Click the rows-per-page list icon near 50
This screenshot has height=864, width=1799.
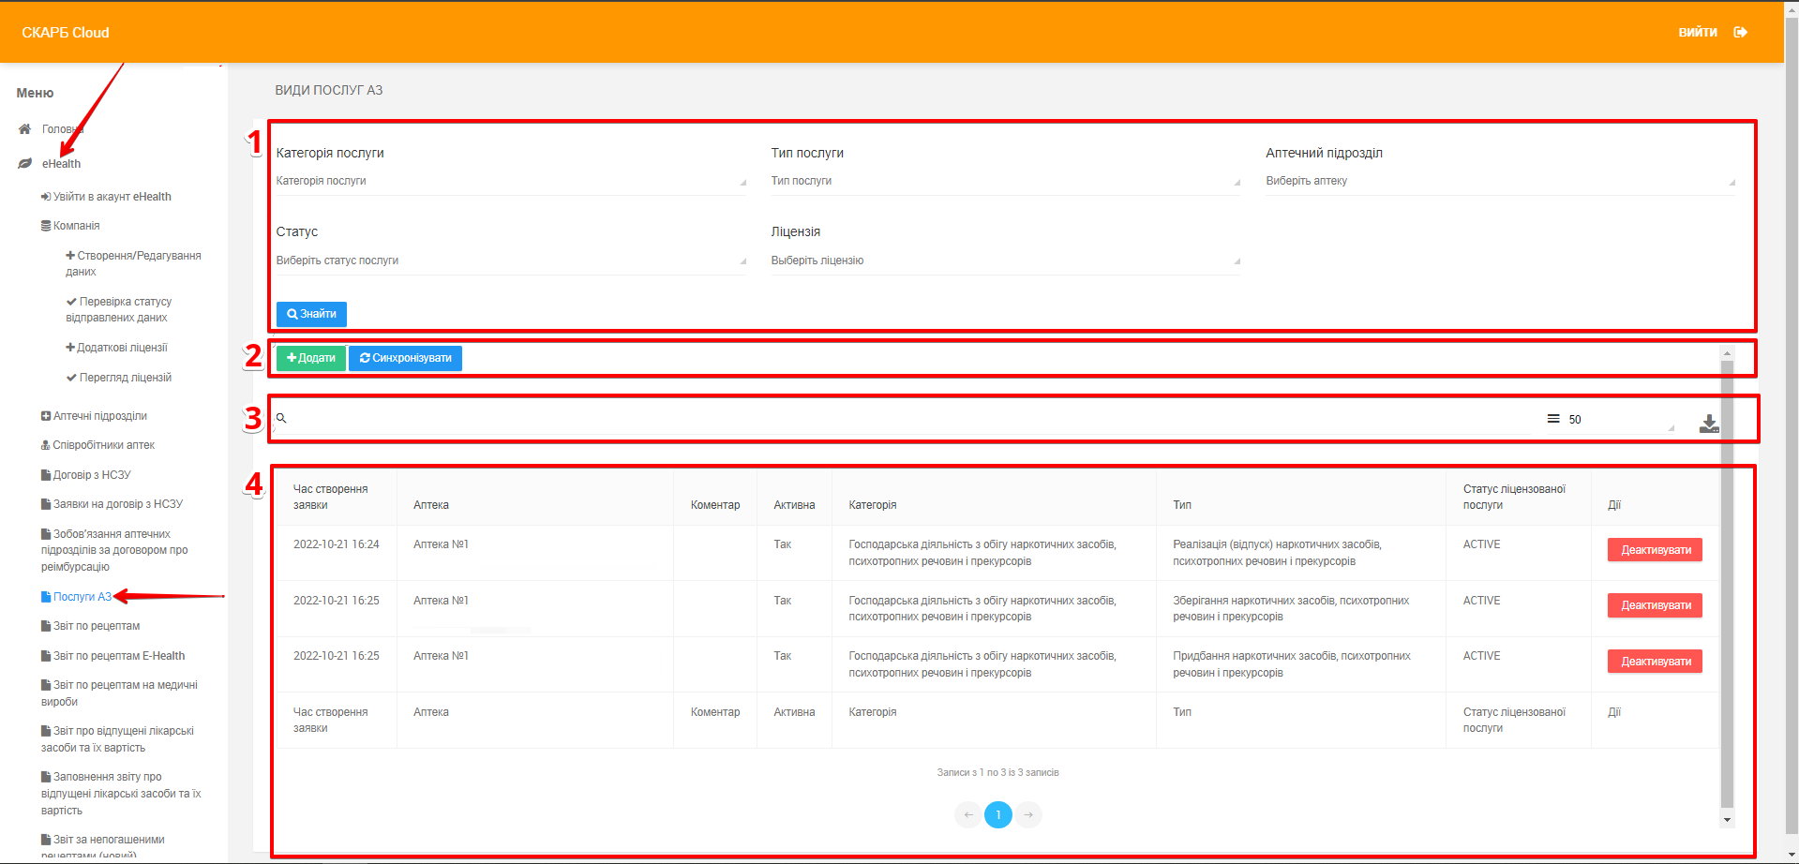click(1553, 419)
